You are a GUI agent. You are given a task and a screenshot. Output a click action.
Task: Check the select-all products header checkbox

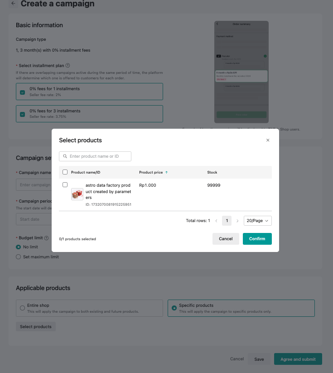pos(65,172)
